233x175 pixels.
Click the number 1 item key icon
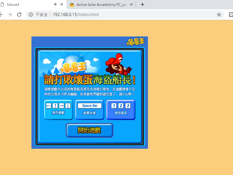[114, 106]
